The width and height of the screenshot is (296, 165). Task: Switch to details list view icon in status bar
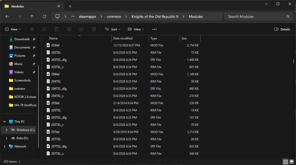[x=286, y=162]
